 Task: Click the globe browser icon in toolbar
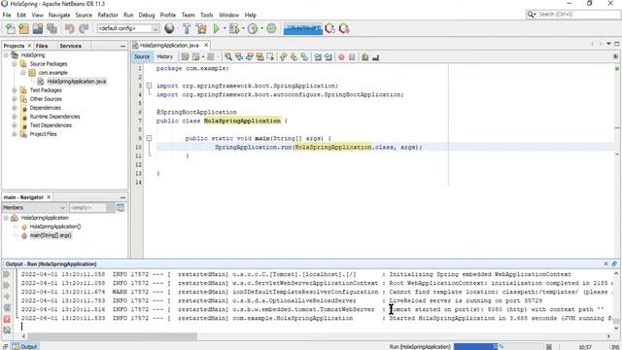(x=169, y=28)
